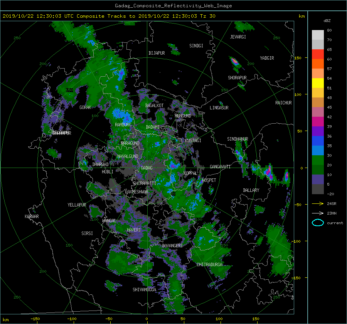Click the SINDHANUR city label
The height and width of the screenshot is (324, 347).
pyautogui.click(x=238, y=139)
